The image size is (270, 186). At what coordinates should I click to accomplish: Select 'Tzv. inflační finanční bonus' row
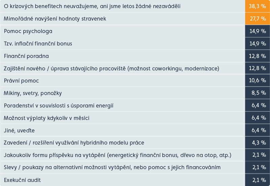(38, 44)
